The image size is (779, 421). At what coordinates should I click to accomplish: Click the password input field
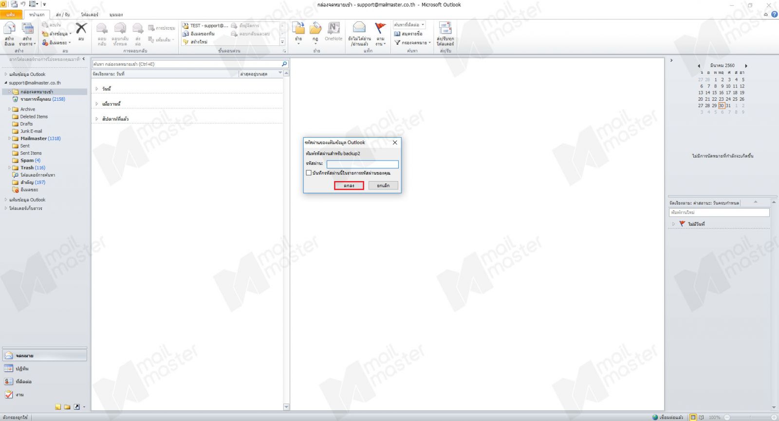(362, 164)
